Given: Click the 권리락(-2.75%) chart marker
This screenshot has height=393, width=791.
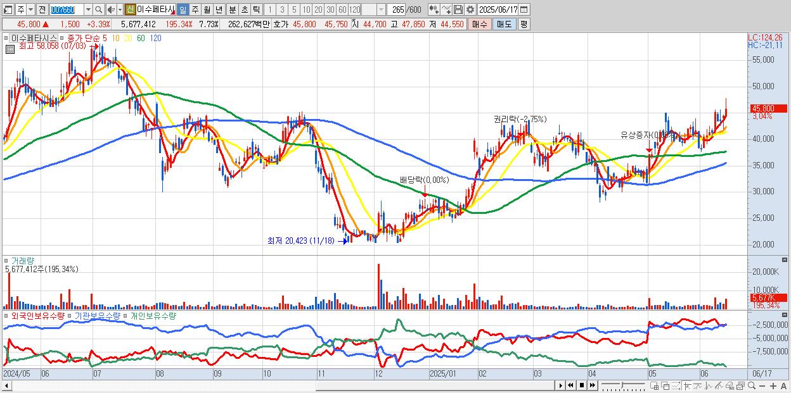Looking at the screenshot, I should (x=520, y=119).
